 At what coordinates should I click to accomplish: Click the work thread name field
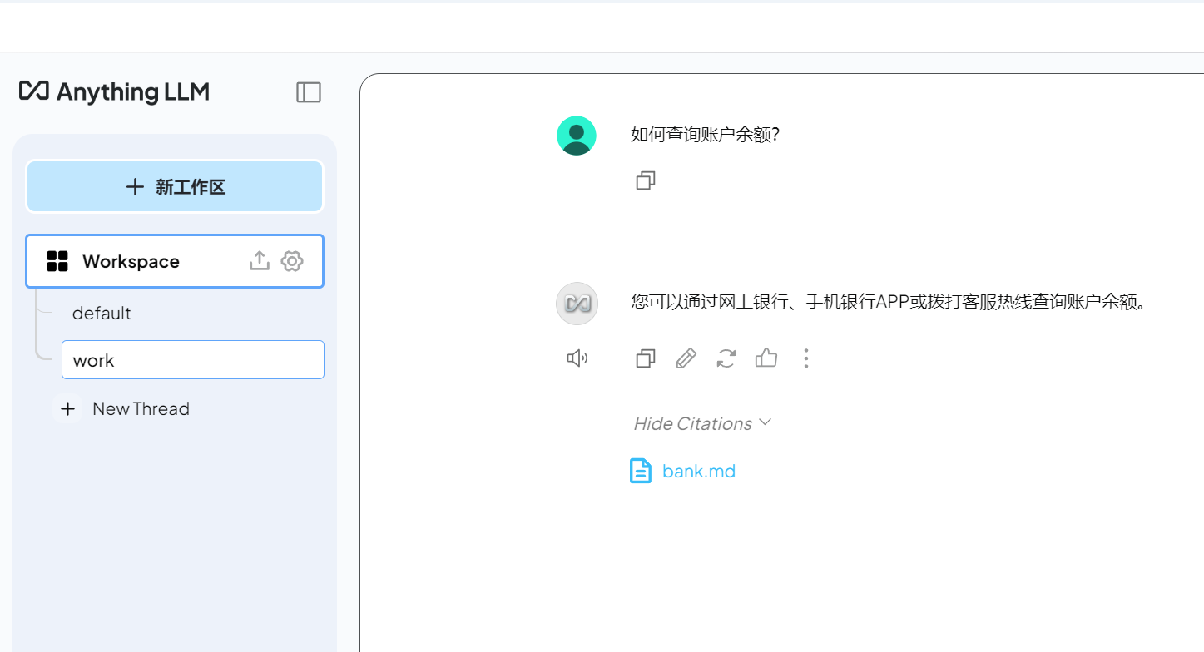tap(193, 360)
